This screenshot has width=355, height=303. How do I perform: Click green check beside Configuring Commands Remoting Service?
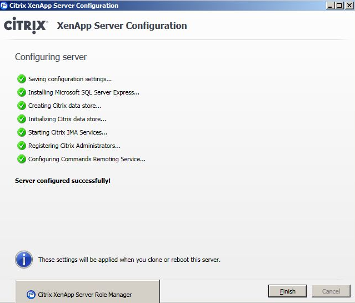22,159
